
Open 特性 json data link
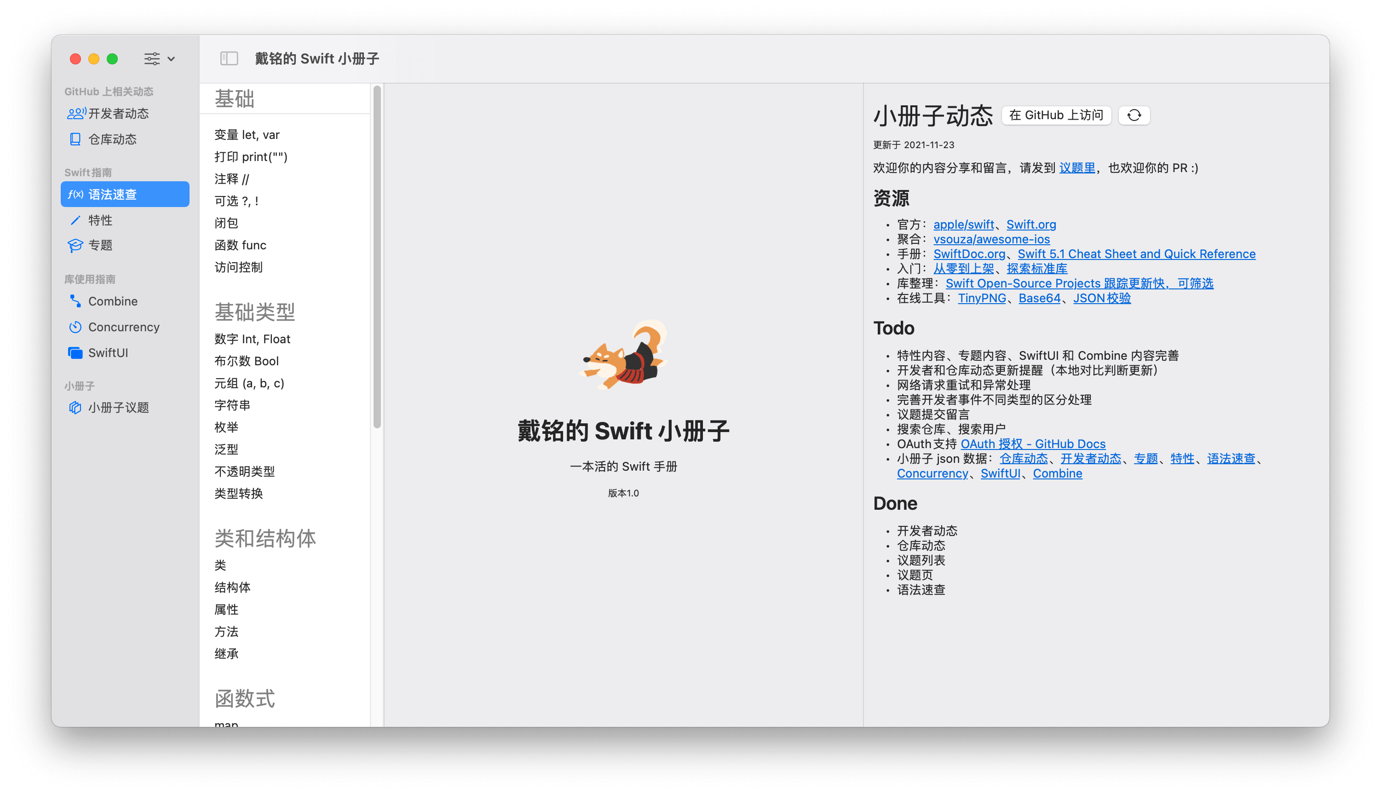click(1182, 459)
